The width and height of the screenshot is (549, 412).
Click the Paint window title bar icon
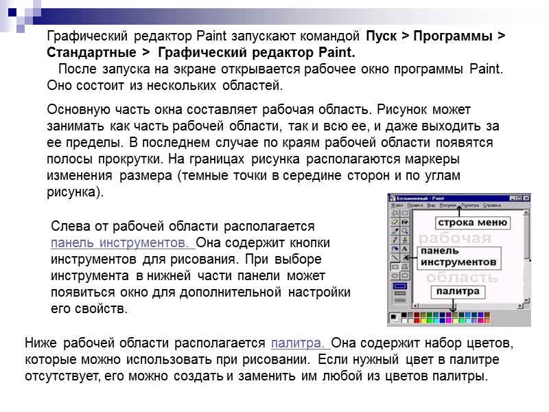pos(393,198)
